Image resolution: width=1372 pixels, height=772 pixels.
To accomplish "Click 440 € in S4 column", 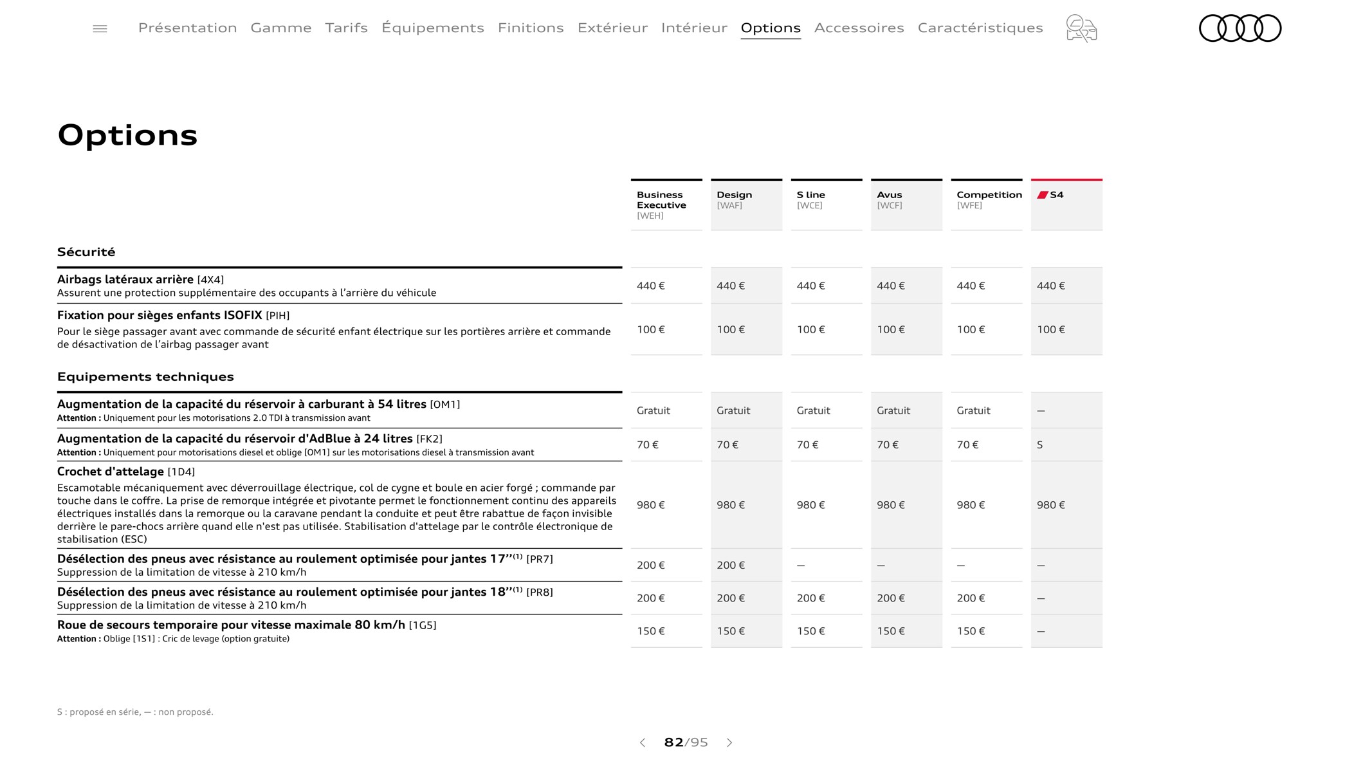I will click(1051, 286).
